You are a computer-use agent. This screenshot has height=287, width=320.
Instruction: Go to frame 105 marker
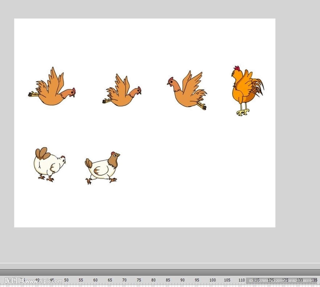(x=227, y=280)
